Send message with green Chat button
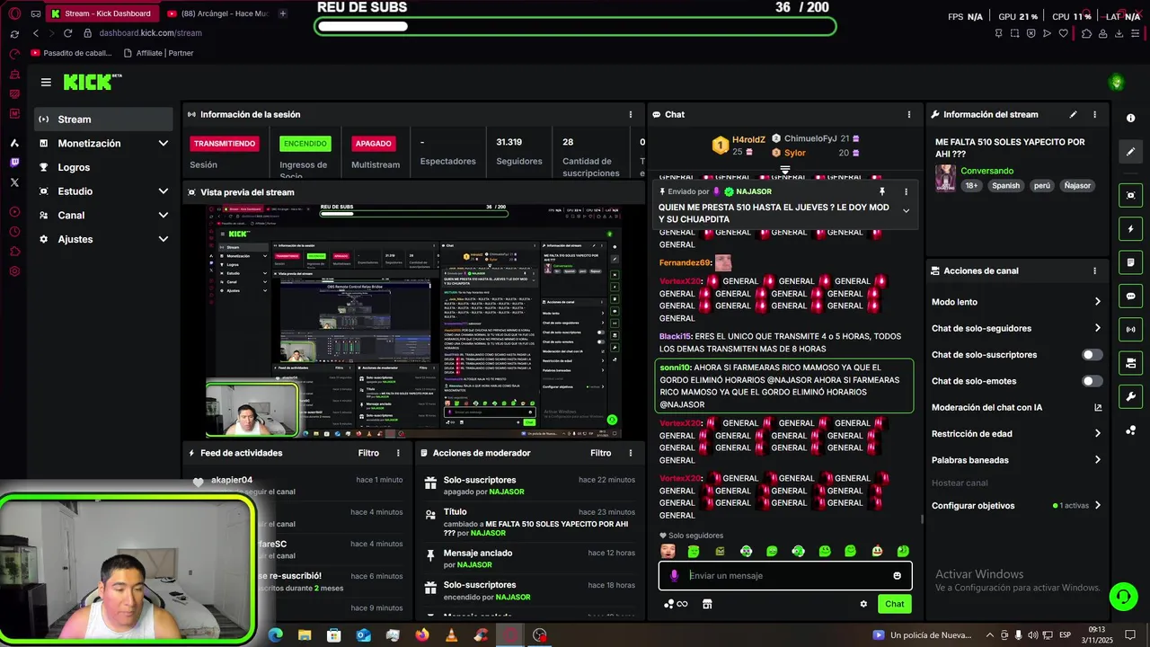 894,604
